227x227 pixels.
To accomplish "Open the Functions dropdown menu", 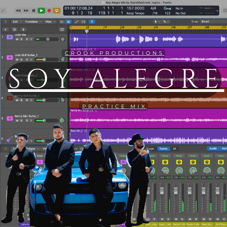I will (33, 22).
